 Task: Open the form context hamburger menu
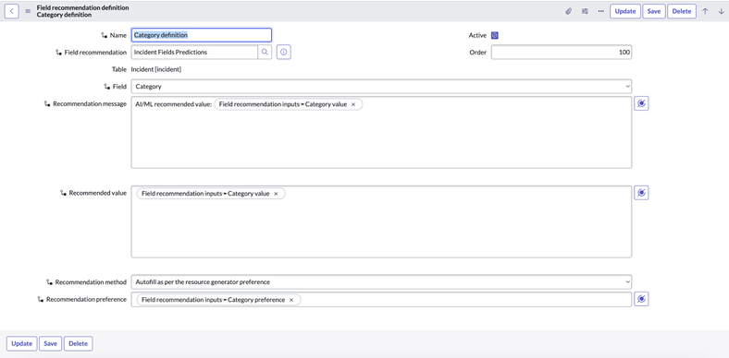pyautogui.click(x=28, y=11)
